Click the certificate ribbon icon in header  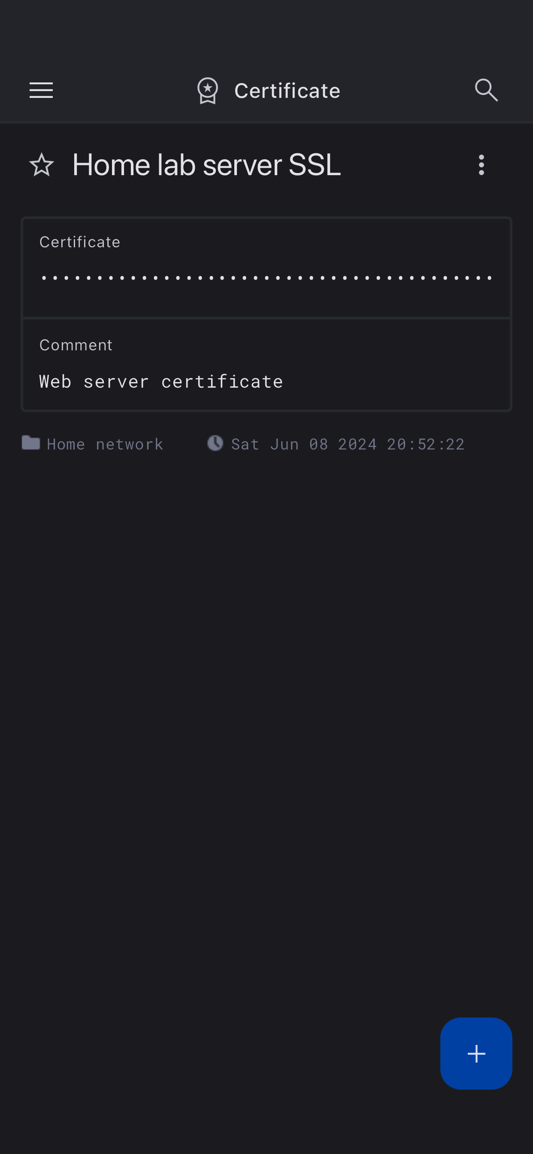pos(208,91)
